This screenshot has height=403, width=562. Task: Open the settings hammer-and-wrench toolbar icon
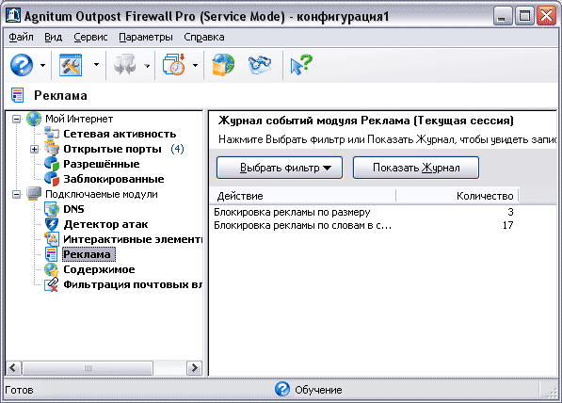click(71, 65)
